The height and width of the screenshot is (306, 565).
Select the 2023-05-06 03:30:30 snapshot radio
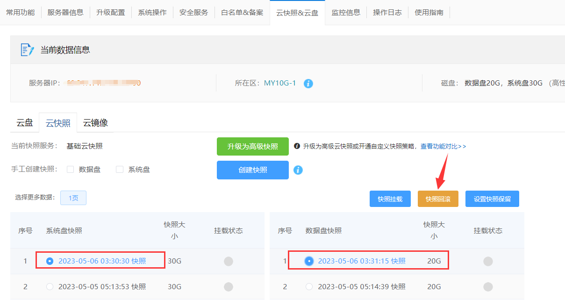point(50,261)
